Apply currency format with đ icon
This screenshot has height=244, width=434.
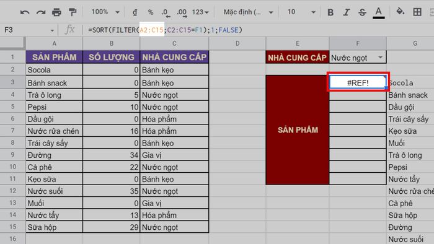point(135,12)
